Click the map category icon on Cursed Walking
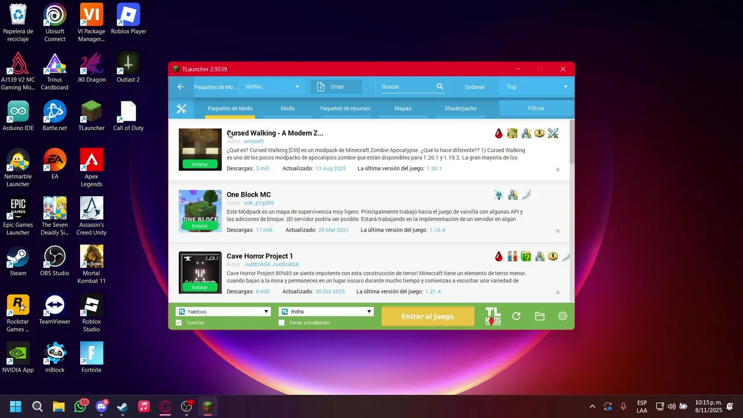 tap(512, 134)
